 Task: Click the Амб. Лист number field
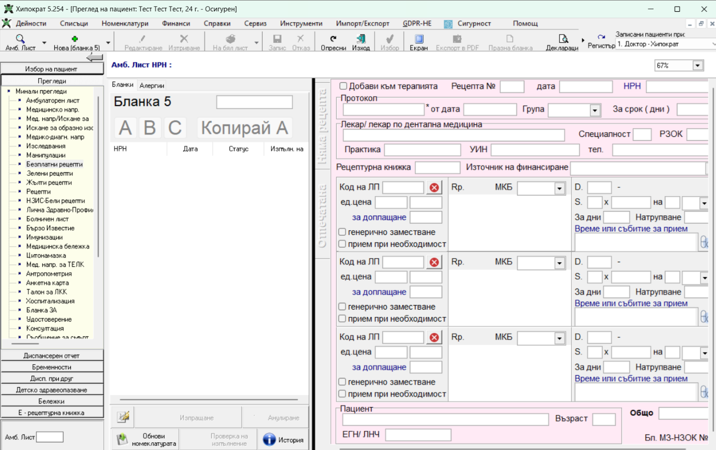pos(50,437)
